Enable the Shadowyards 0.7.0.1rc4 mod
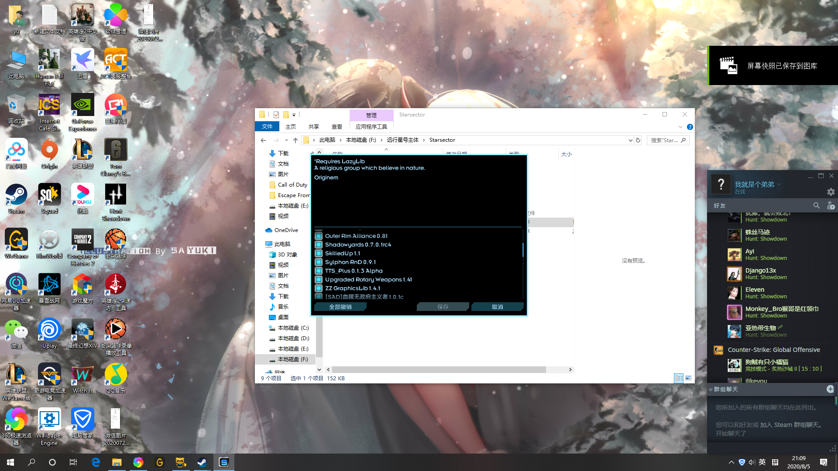838x471 pixels. point(319,245)
